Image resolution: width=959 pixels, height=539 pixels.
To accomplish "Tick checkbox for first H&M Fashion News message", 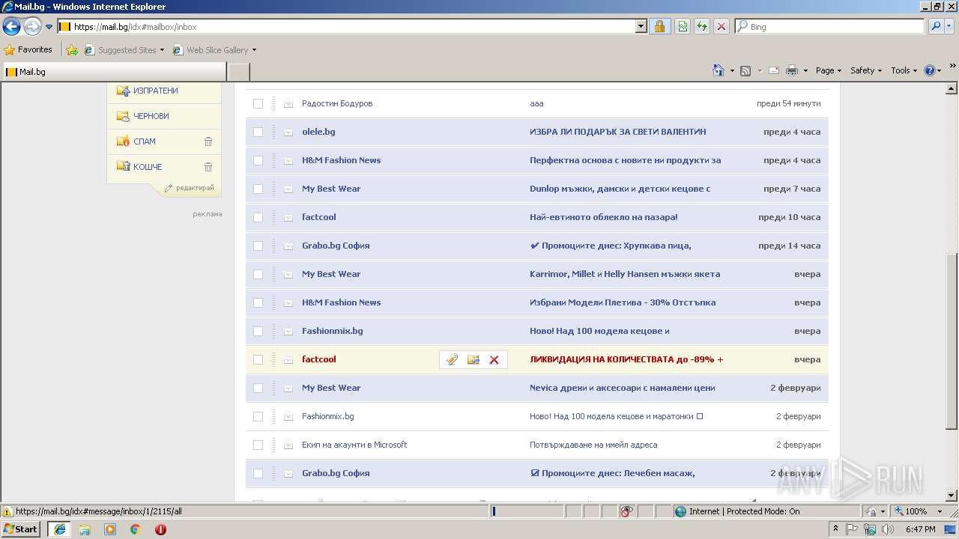I will coord(258,160).
